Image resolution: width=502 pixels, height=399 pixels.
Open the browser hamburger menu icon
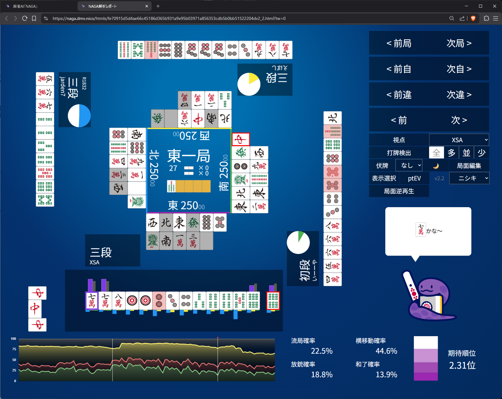496,18
